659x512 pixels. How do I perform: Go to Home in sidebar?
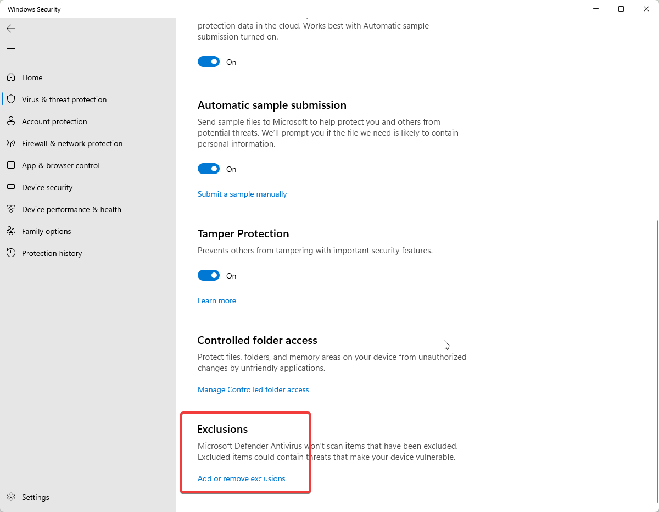coord(88,77)
